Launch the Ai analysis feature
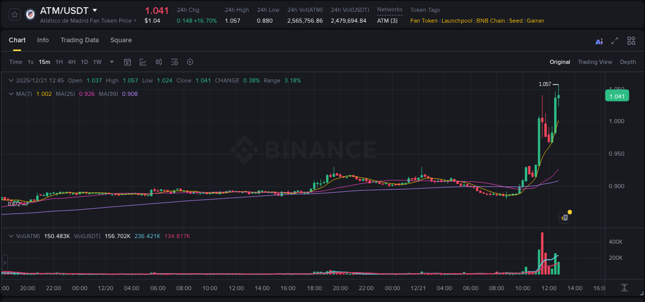645x302 pixels. tap(599, 41)
